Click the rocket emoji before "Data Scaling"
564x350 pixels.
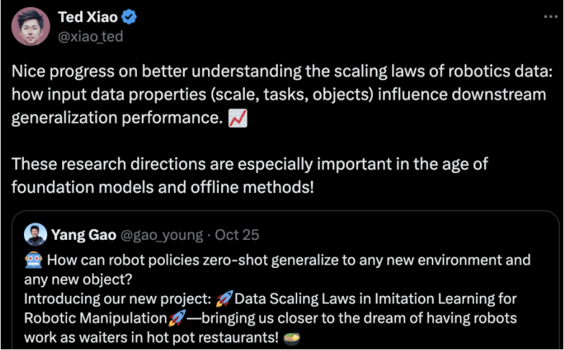click(224, 299)
